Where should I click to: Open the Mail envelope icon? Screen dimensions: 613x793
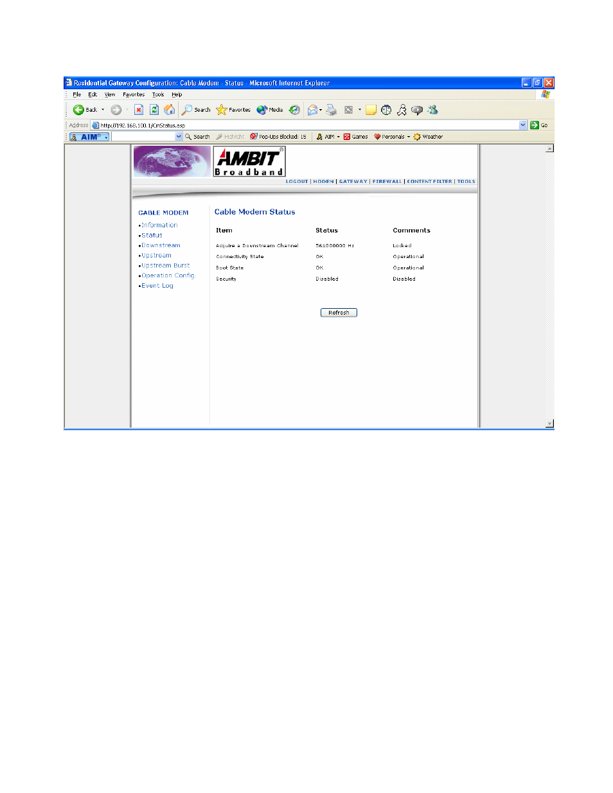tap(312, 110)
